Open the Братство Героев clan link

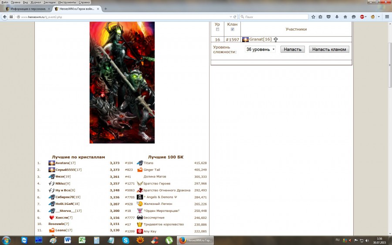pos(157,184)
